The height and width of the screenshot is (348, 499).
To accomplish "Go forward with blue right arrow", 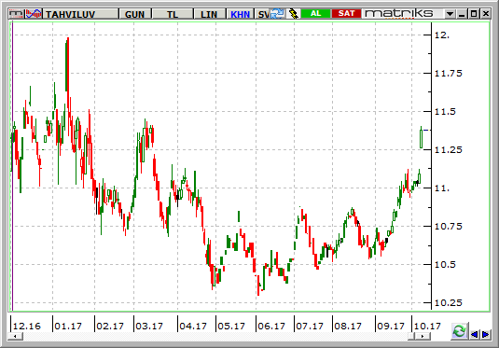I will (486, 334).
